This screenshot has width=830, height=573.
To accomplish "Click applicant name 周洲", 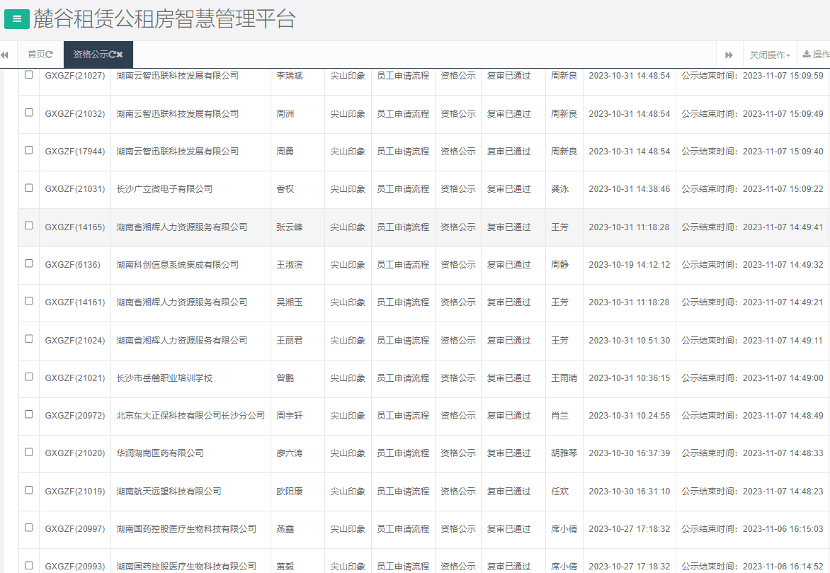I will (x=285, y=114).
